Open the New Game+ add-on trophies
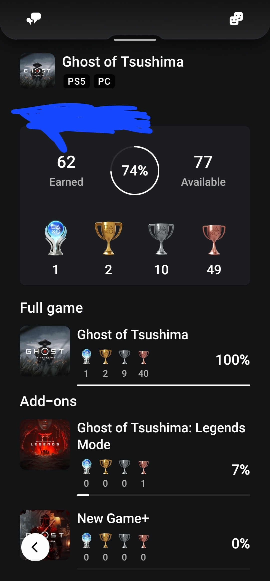Image resolution: width=270 pixels, height=581 pixels. pos(113,518)
